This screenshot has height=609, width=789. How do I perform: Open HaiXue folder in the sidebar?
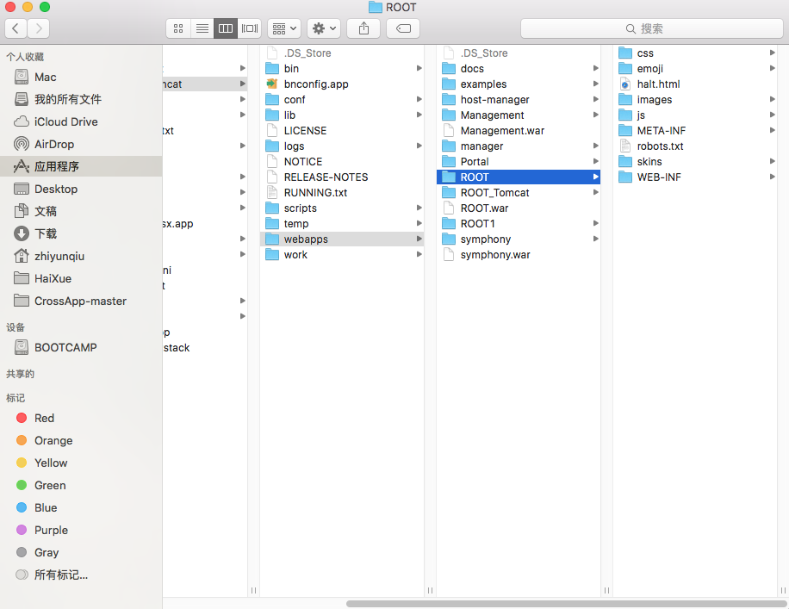click(x=81, y=278)
